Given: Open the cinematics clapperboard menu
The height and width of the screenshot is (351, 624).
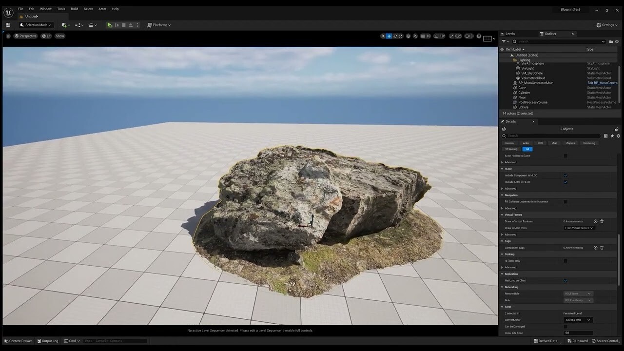Looking at the screenshot, I should click(x=92, y=25).
